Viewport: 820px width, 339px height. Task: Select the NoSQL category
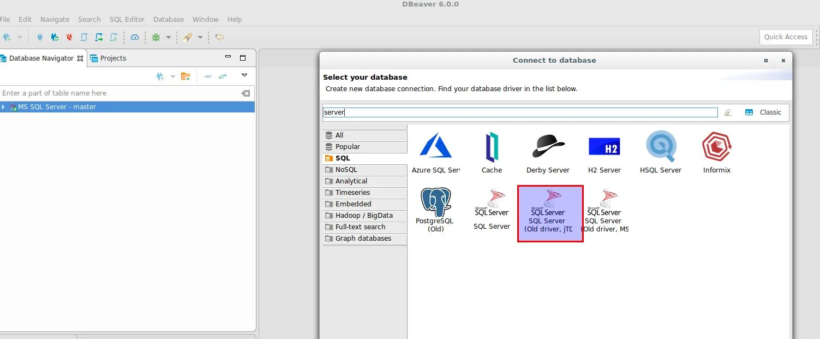[x=365, y=170]
